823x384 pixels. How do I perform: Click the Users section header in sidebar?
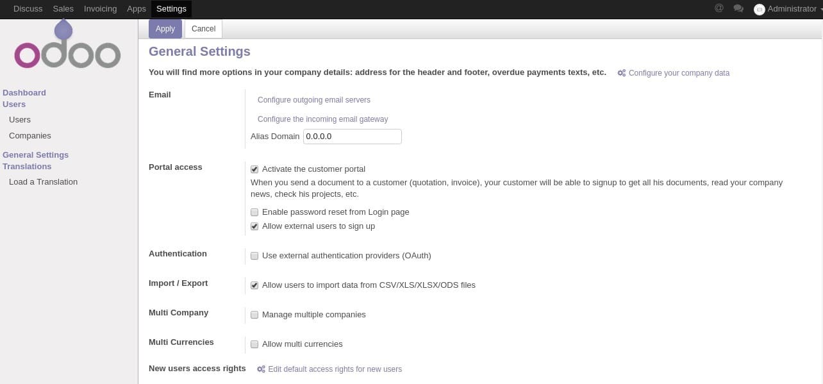coord(14,104)
